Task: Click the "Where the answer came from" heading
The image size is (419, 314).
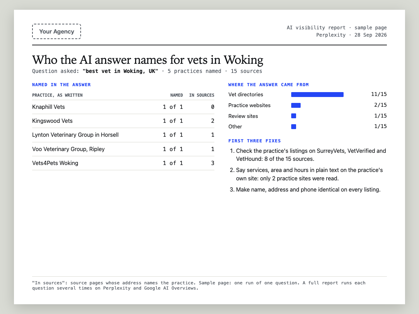Action: coord(269,85)
